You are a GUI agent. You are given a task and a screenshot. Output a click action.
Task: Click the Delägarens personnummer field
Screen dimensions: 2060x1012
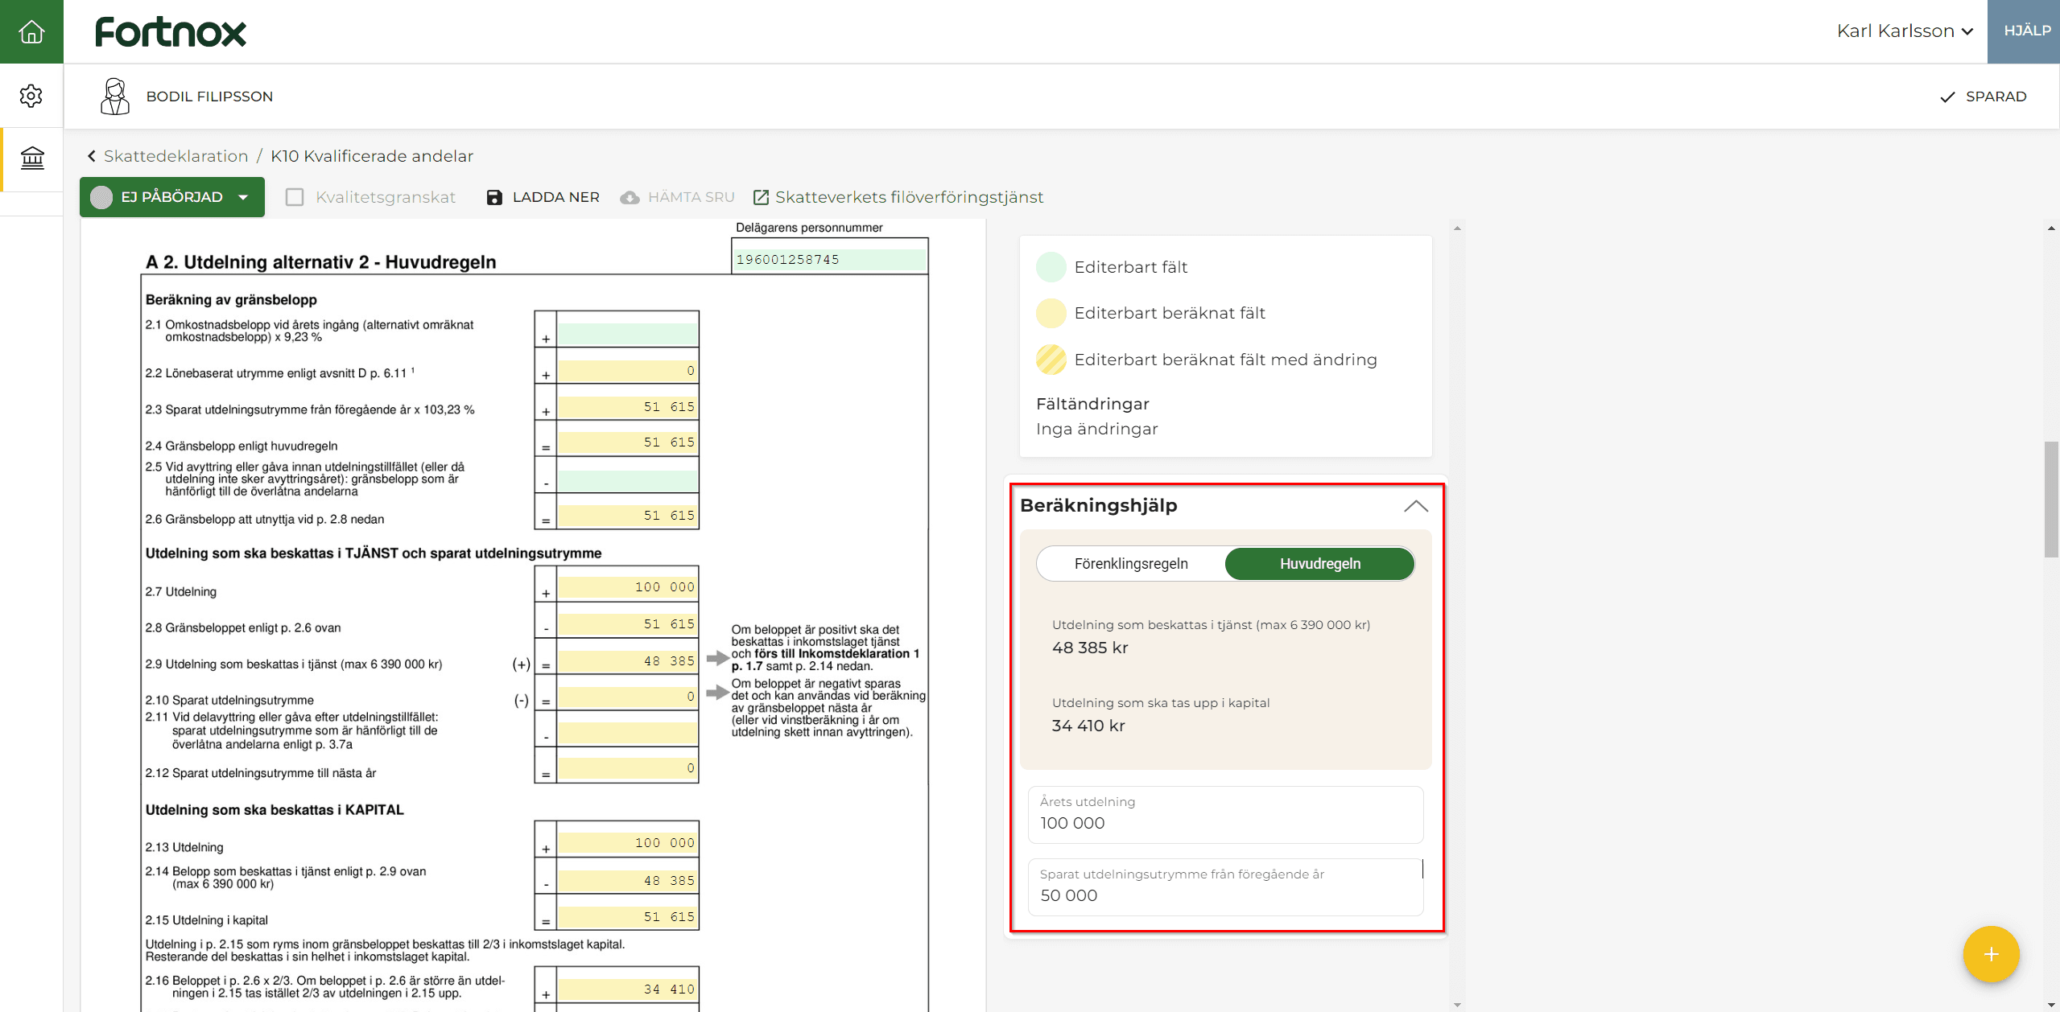pyautogui.click(x=829, y=259)
